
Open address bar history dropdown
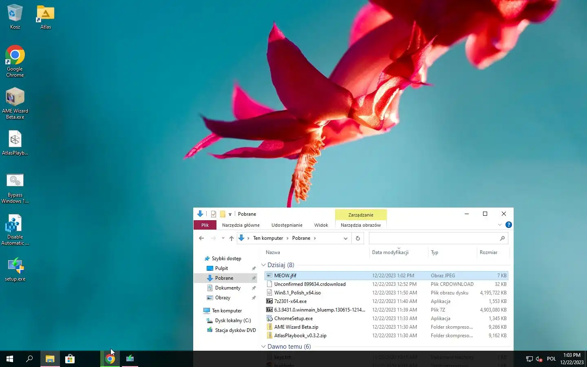coord(346,238)
